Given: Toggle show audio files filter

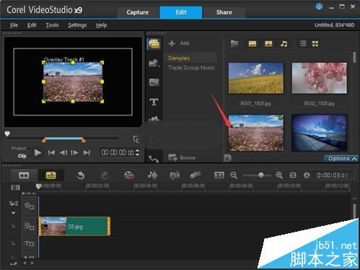Looking at the screenshot, I should click(x=284, y=44).
